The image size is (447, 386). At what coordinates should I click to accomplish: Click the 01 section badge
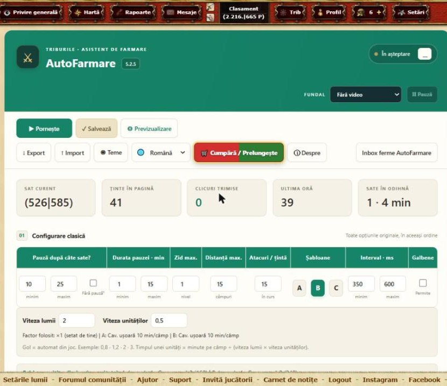click(x=22, y=236)
